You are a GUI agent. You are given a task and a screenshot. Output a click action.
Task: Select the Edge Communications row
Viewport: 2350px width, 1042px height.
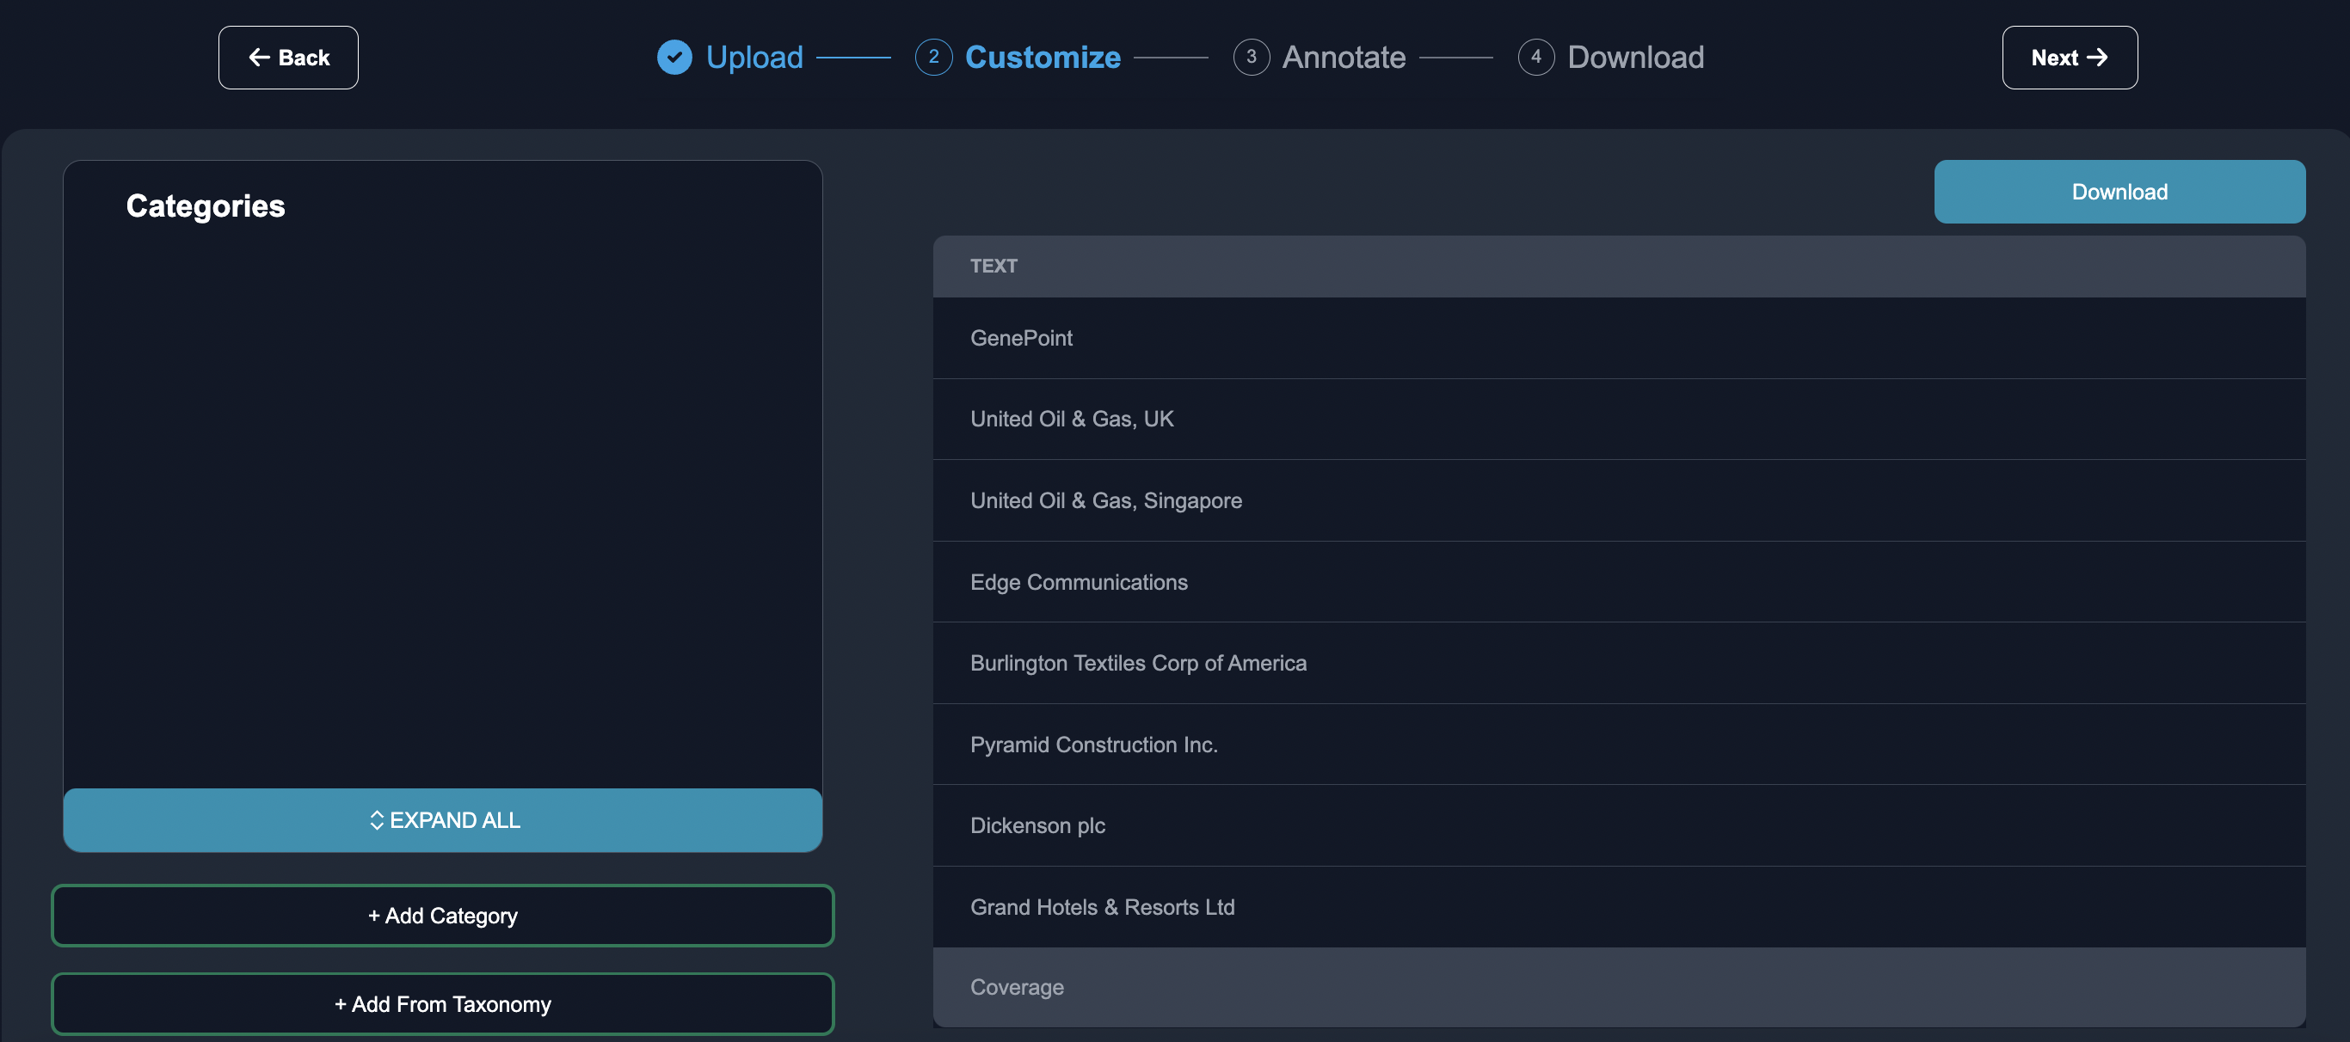pyautogui.click(x=1618, y=582)
